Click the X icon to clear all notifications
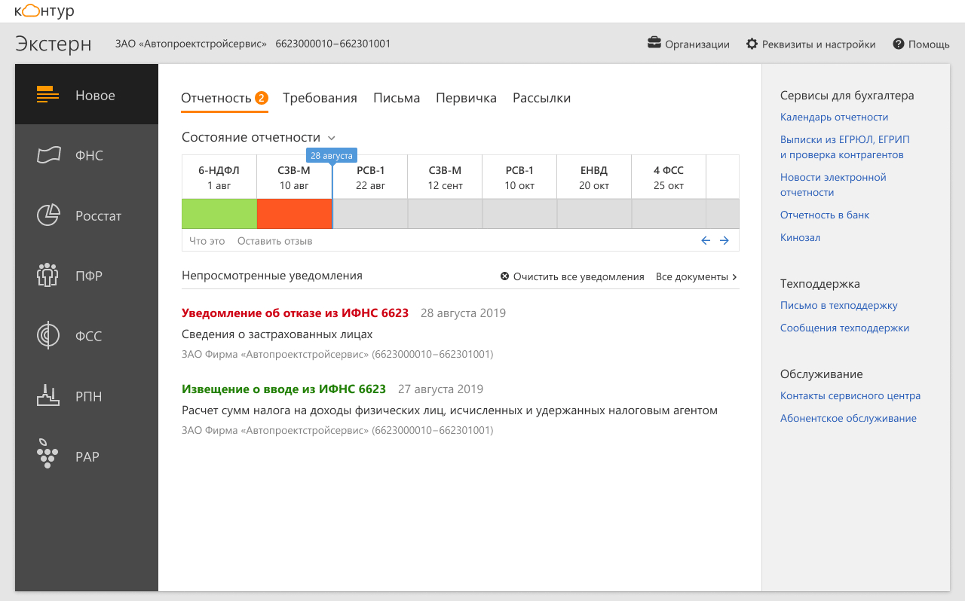Image resolution: width=965 pixels, height=601 pixels. 505,276
